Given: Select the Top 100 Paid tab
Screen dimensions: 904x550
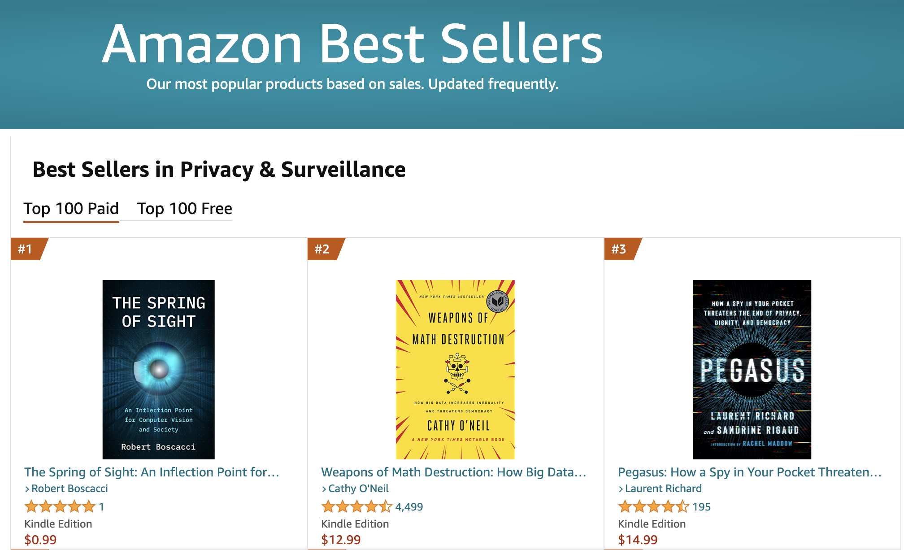Looking at the screenshot, I should tap(71, 209).
